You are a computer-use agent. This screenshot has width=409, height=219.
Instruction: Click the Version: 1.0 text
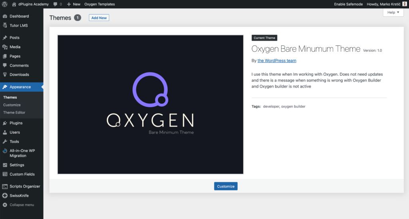373,51
